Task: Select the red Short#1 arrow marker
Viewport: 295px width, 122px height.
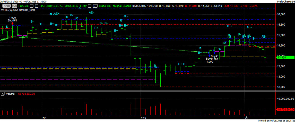Action: click(x=12, y=24)
